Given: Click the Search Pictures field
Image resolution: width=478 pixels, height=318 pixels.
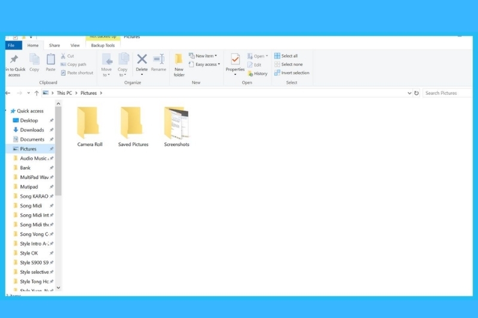Looking at the screenshot, I should 447,93.
